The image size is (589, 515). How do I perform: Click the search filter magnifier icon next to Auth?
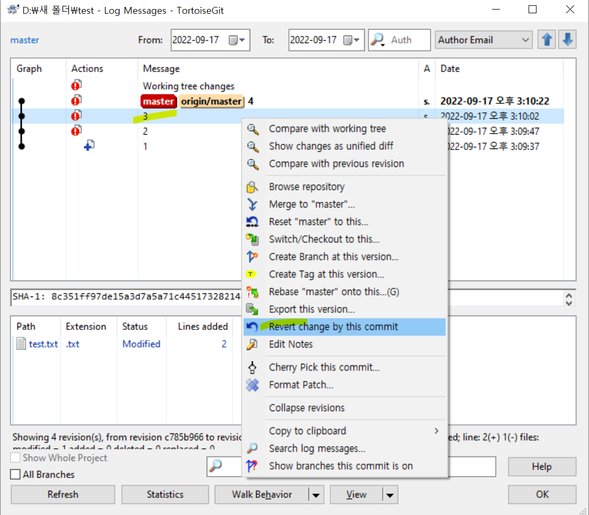[378, 40]
